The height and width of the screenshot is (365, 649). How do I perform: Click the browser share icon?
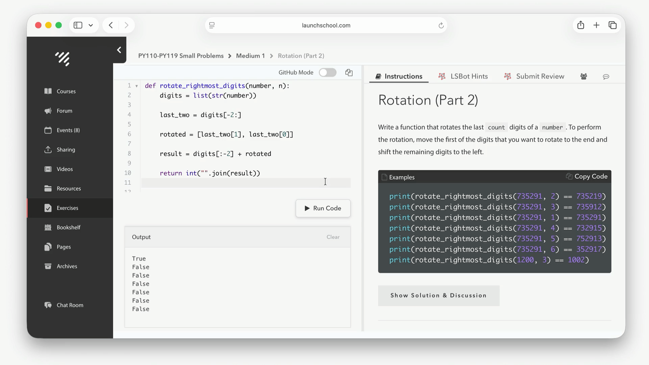[x=580, y=25]
